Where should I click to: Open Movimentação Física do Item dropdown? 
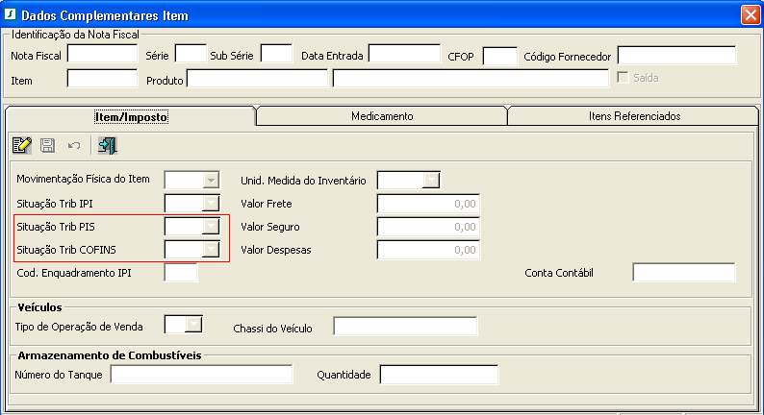coord(211,180)
